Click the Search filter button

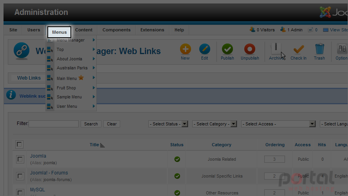pos(91,124)
